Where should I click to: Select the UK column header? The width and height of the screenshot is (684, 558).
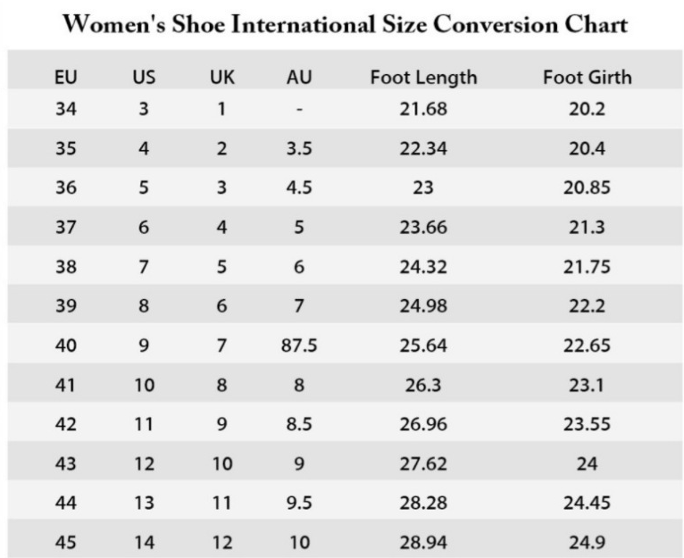[x=221, y=78]
